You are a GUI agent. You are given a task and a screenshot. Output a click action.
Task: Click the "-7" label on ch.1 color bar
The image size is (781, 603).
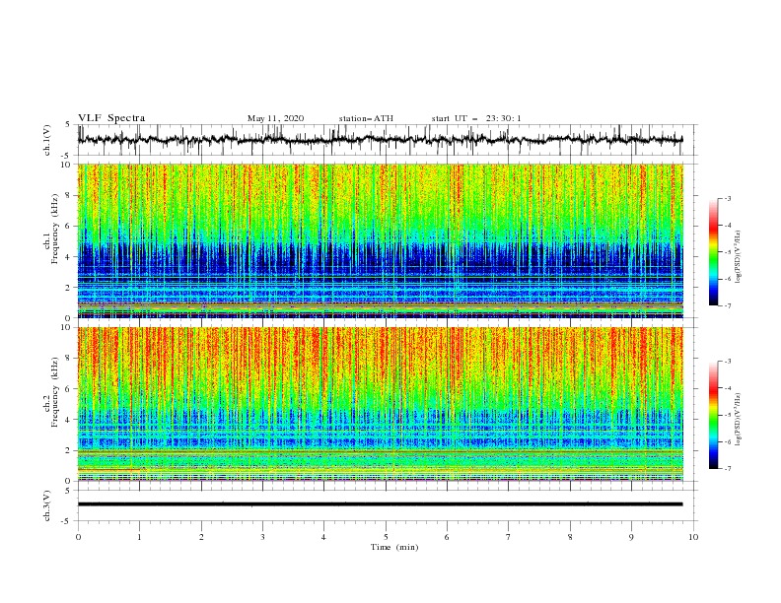click(x=728, y=306)
